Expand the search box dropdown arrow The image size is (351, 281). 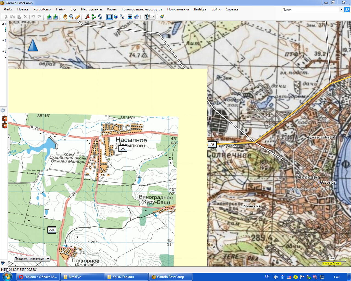341,10
